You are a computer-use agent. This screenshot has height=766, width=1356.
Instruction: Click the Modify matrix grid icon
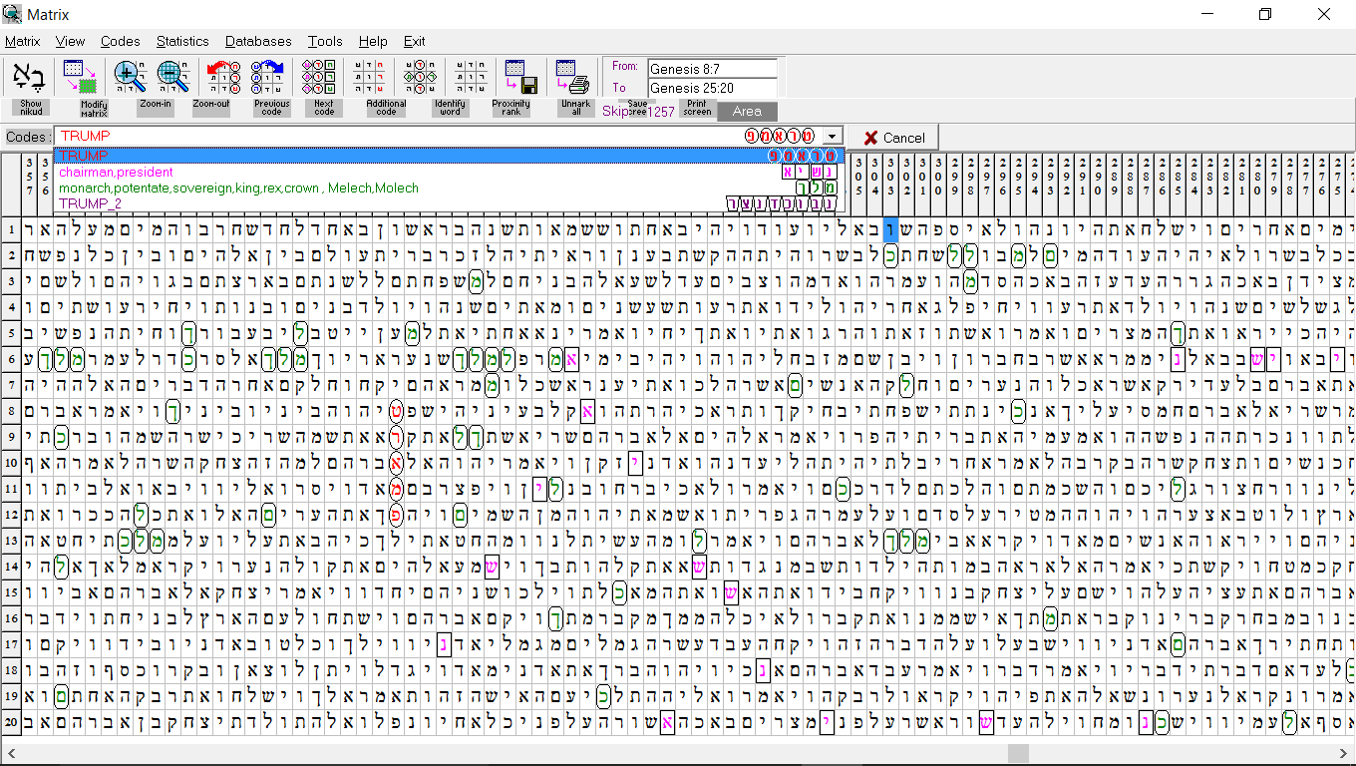(x=80, y=78)
